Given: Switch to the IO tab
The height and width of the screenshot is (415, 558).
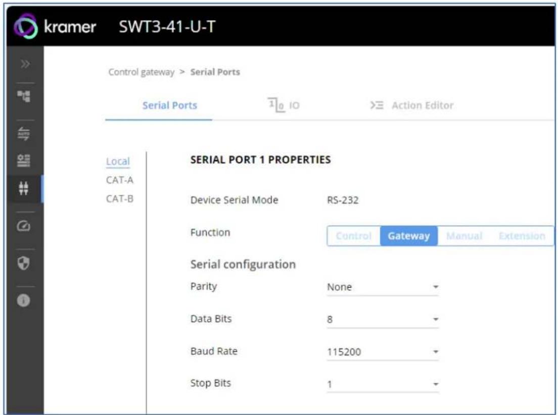Looking at the screenshot, I should 284,105.
